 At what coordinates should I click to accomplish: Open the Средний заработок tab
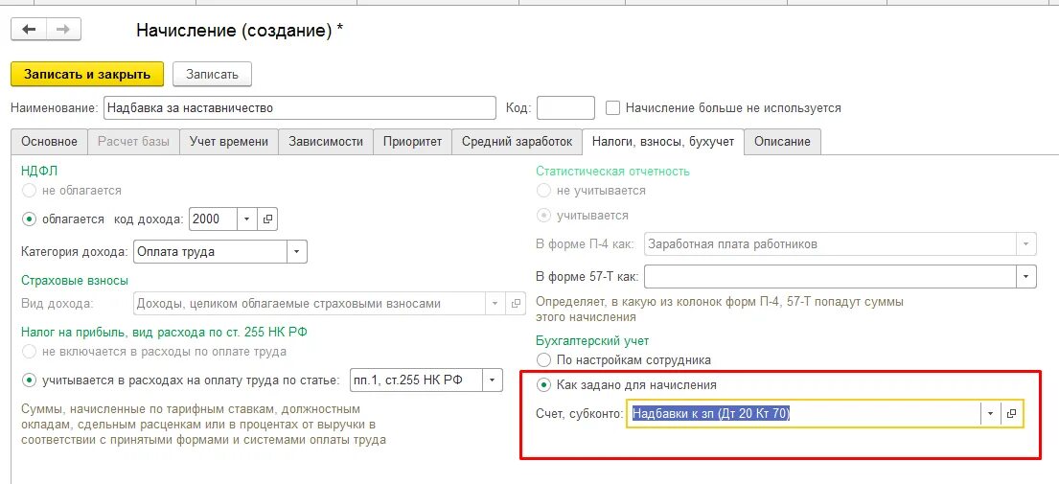(x=518, y=142)
